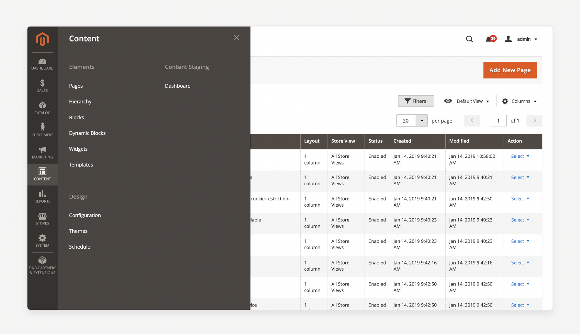
Task: Open Schedule menu item
Action: (80, 247)
